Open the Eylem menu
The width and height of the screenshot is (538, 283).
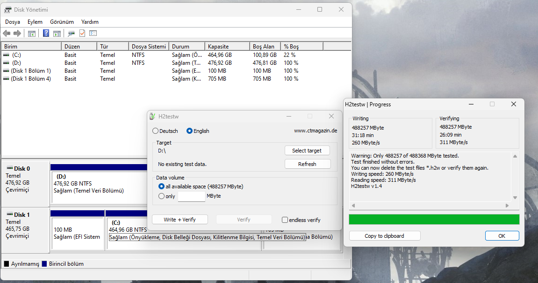point(35,21)
